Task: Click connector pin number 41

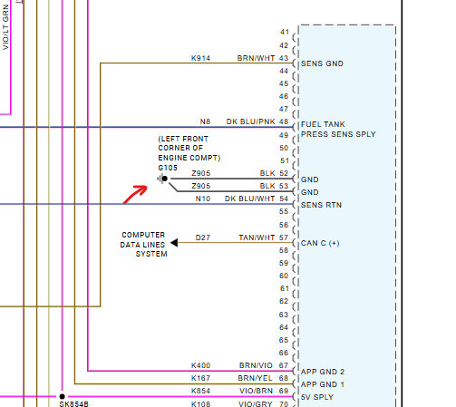Action: coord(285,32)
